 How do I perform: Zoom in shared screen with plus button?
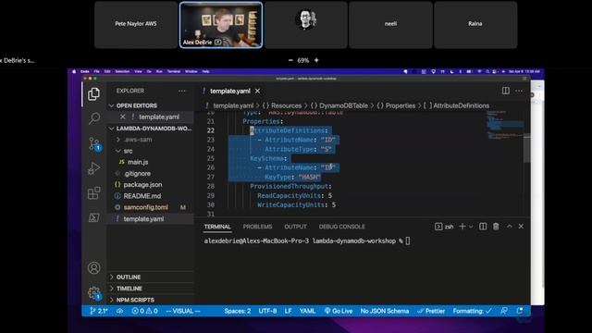316,60
